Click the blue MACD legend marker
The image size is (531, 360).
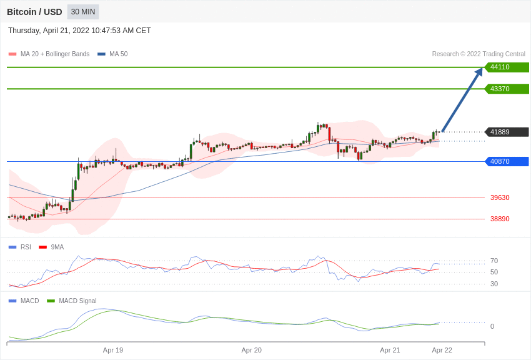coord(12,301)
